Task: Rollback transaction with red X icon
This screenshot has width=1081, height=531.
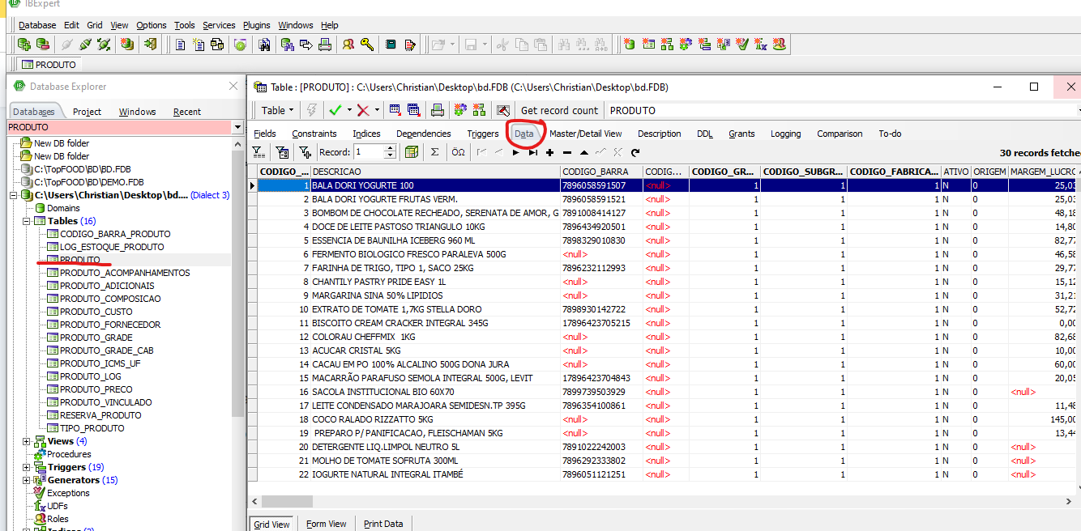Action: point(362,110)
